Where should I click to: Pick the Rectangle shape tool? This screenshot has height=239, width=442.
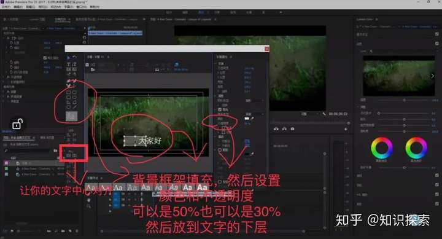tap(69, 92)
